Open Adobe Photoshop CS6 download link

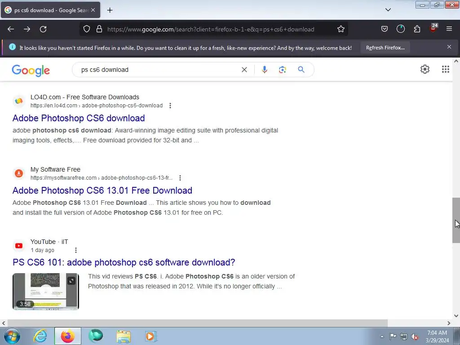pyautogui.click(x=79, y=118)
